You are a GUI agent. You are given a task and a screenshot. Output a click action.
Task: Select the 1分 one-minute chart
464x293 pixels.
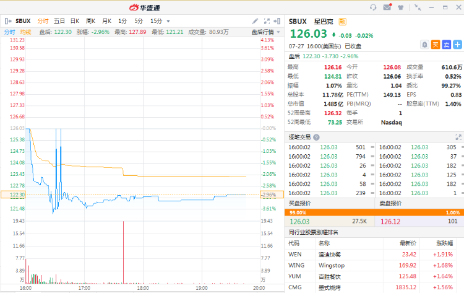122,21
